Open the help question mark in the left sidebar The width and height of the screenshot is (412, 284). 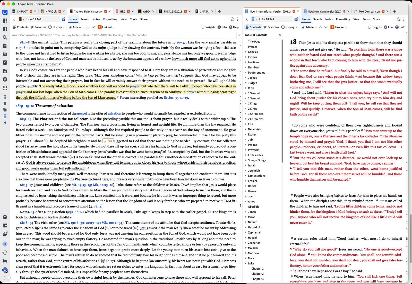pyautogui.click(x=5, y=217)
